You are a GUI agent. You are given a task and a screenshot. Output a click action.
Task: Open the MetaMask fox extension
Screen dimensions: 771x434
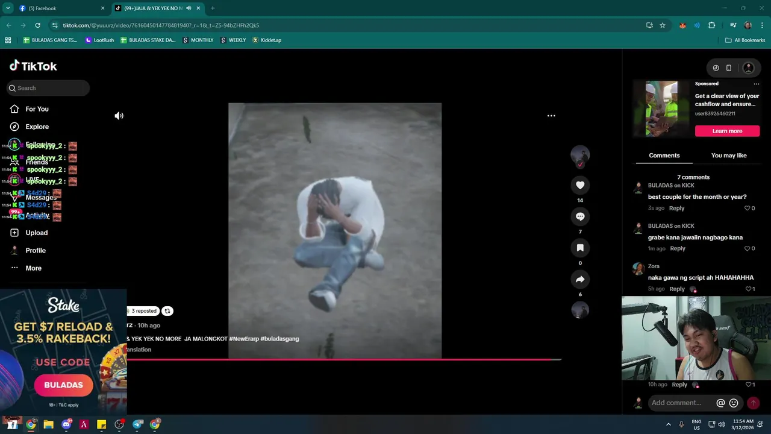(682, 25)
